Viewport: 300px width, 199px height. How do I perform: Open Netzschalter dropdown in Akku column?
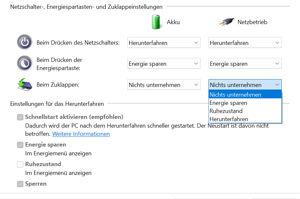[x=164, y=43]
